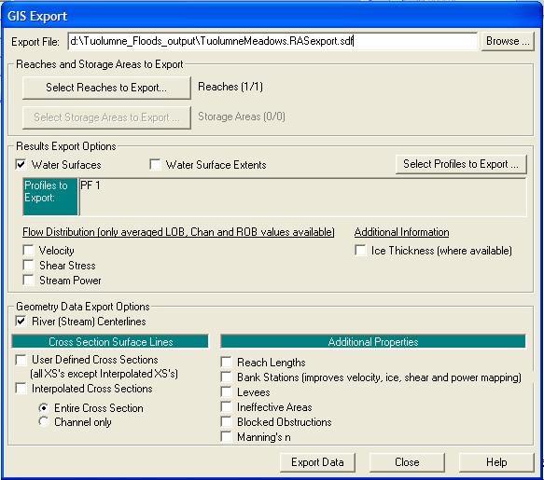Enable Ice Thickness checkbox
This screenshot has width=544, height=480.
click(360, 250)
